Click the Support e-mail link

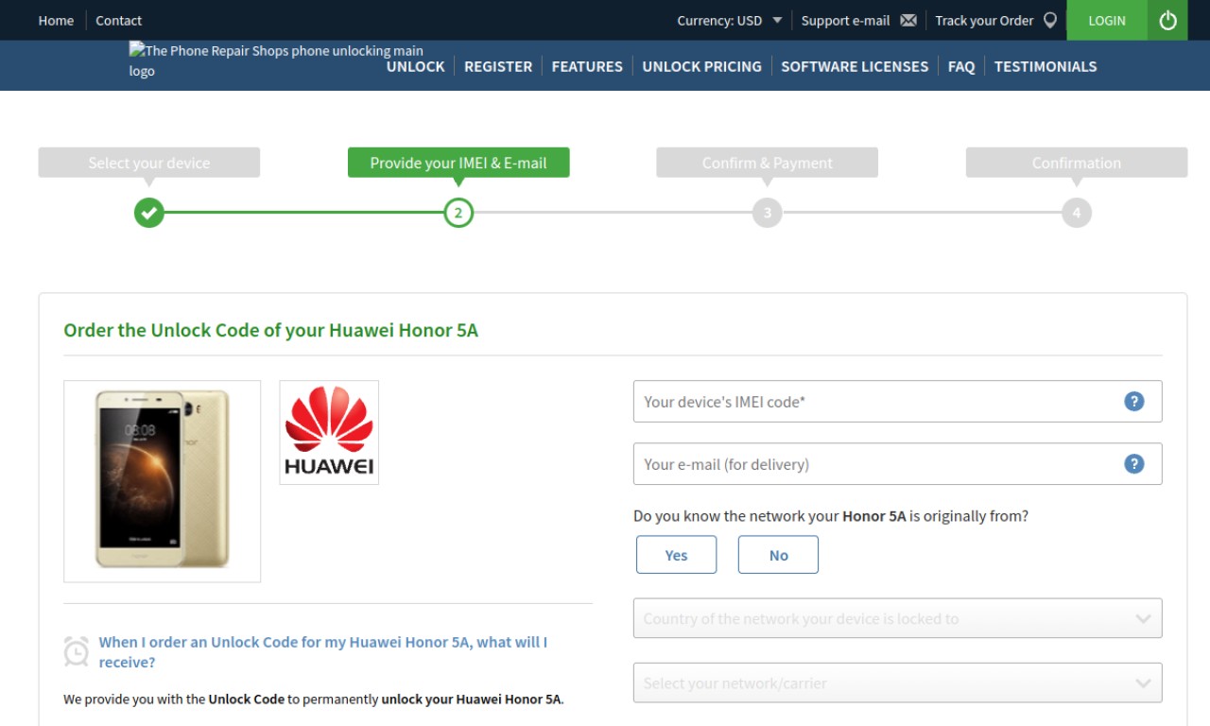(846, 20)
